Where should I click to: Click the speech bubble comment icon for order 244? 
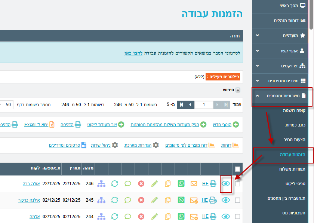[x=128, y=216]
